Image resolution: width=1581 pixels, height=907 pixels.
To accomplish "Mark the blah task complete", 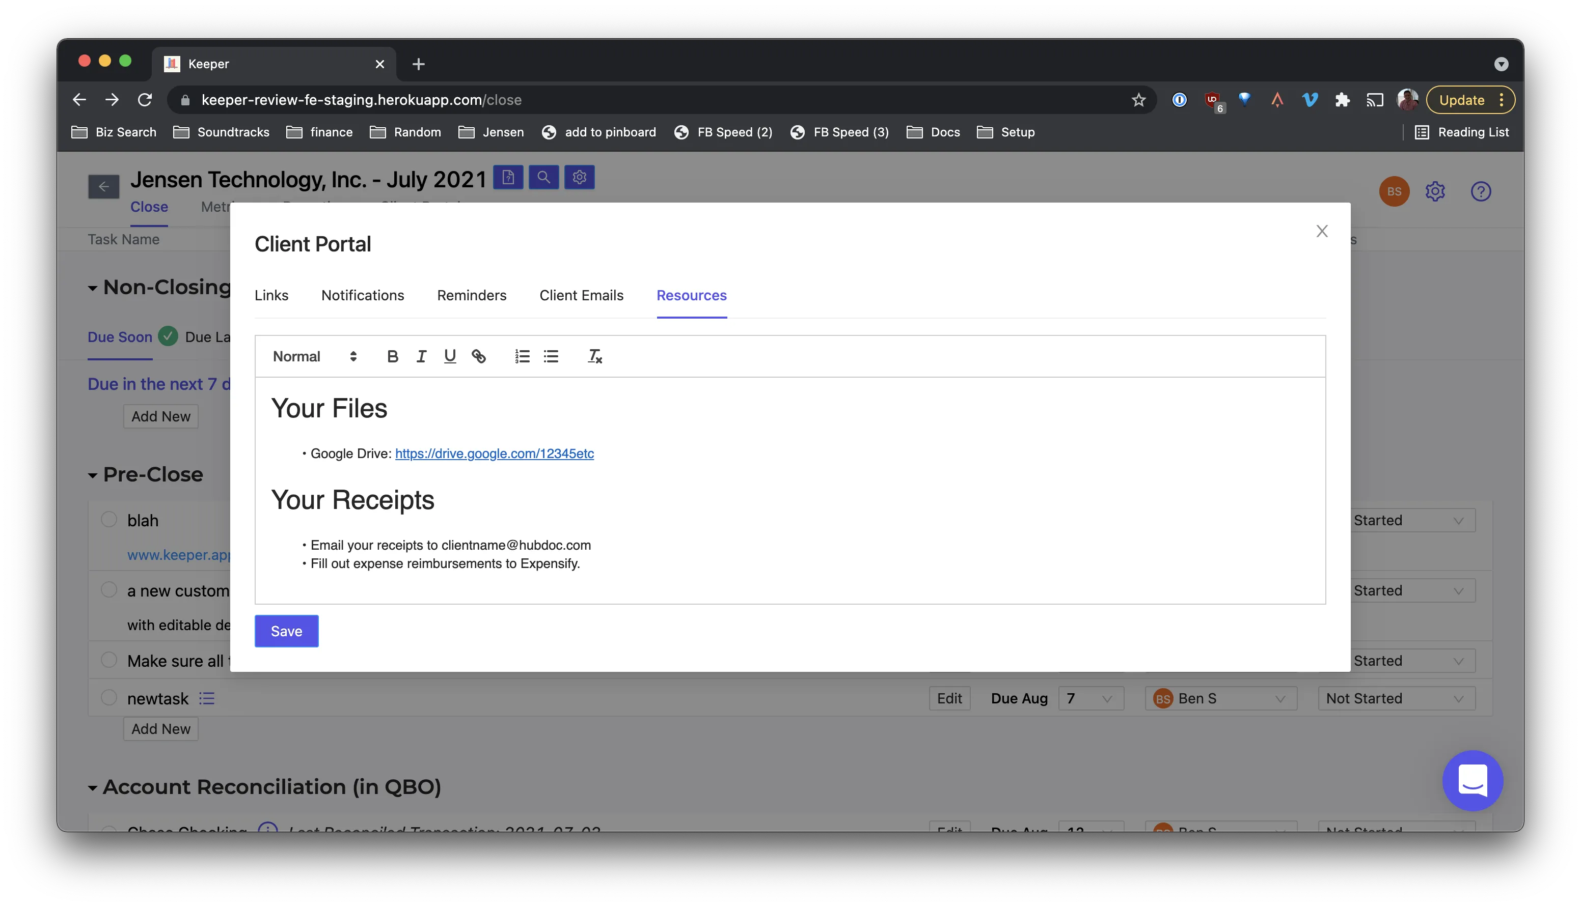I will point(109,519).
